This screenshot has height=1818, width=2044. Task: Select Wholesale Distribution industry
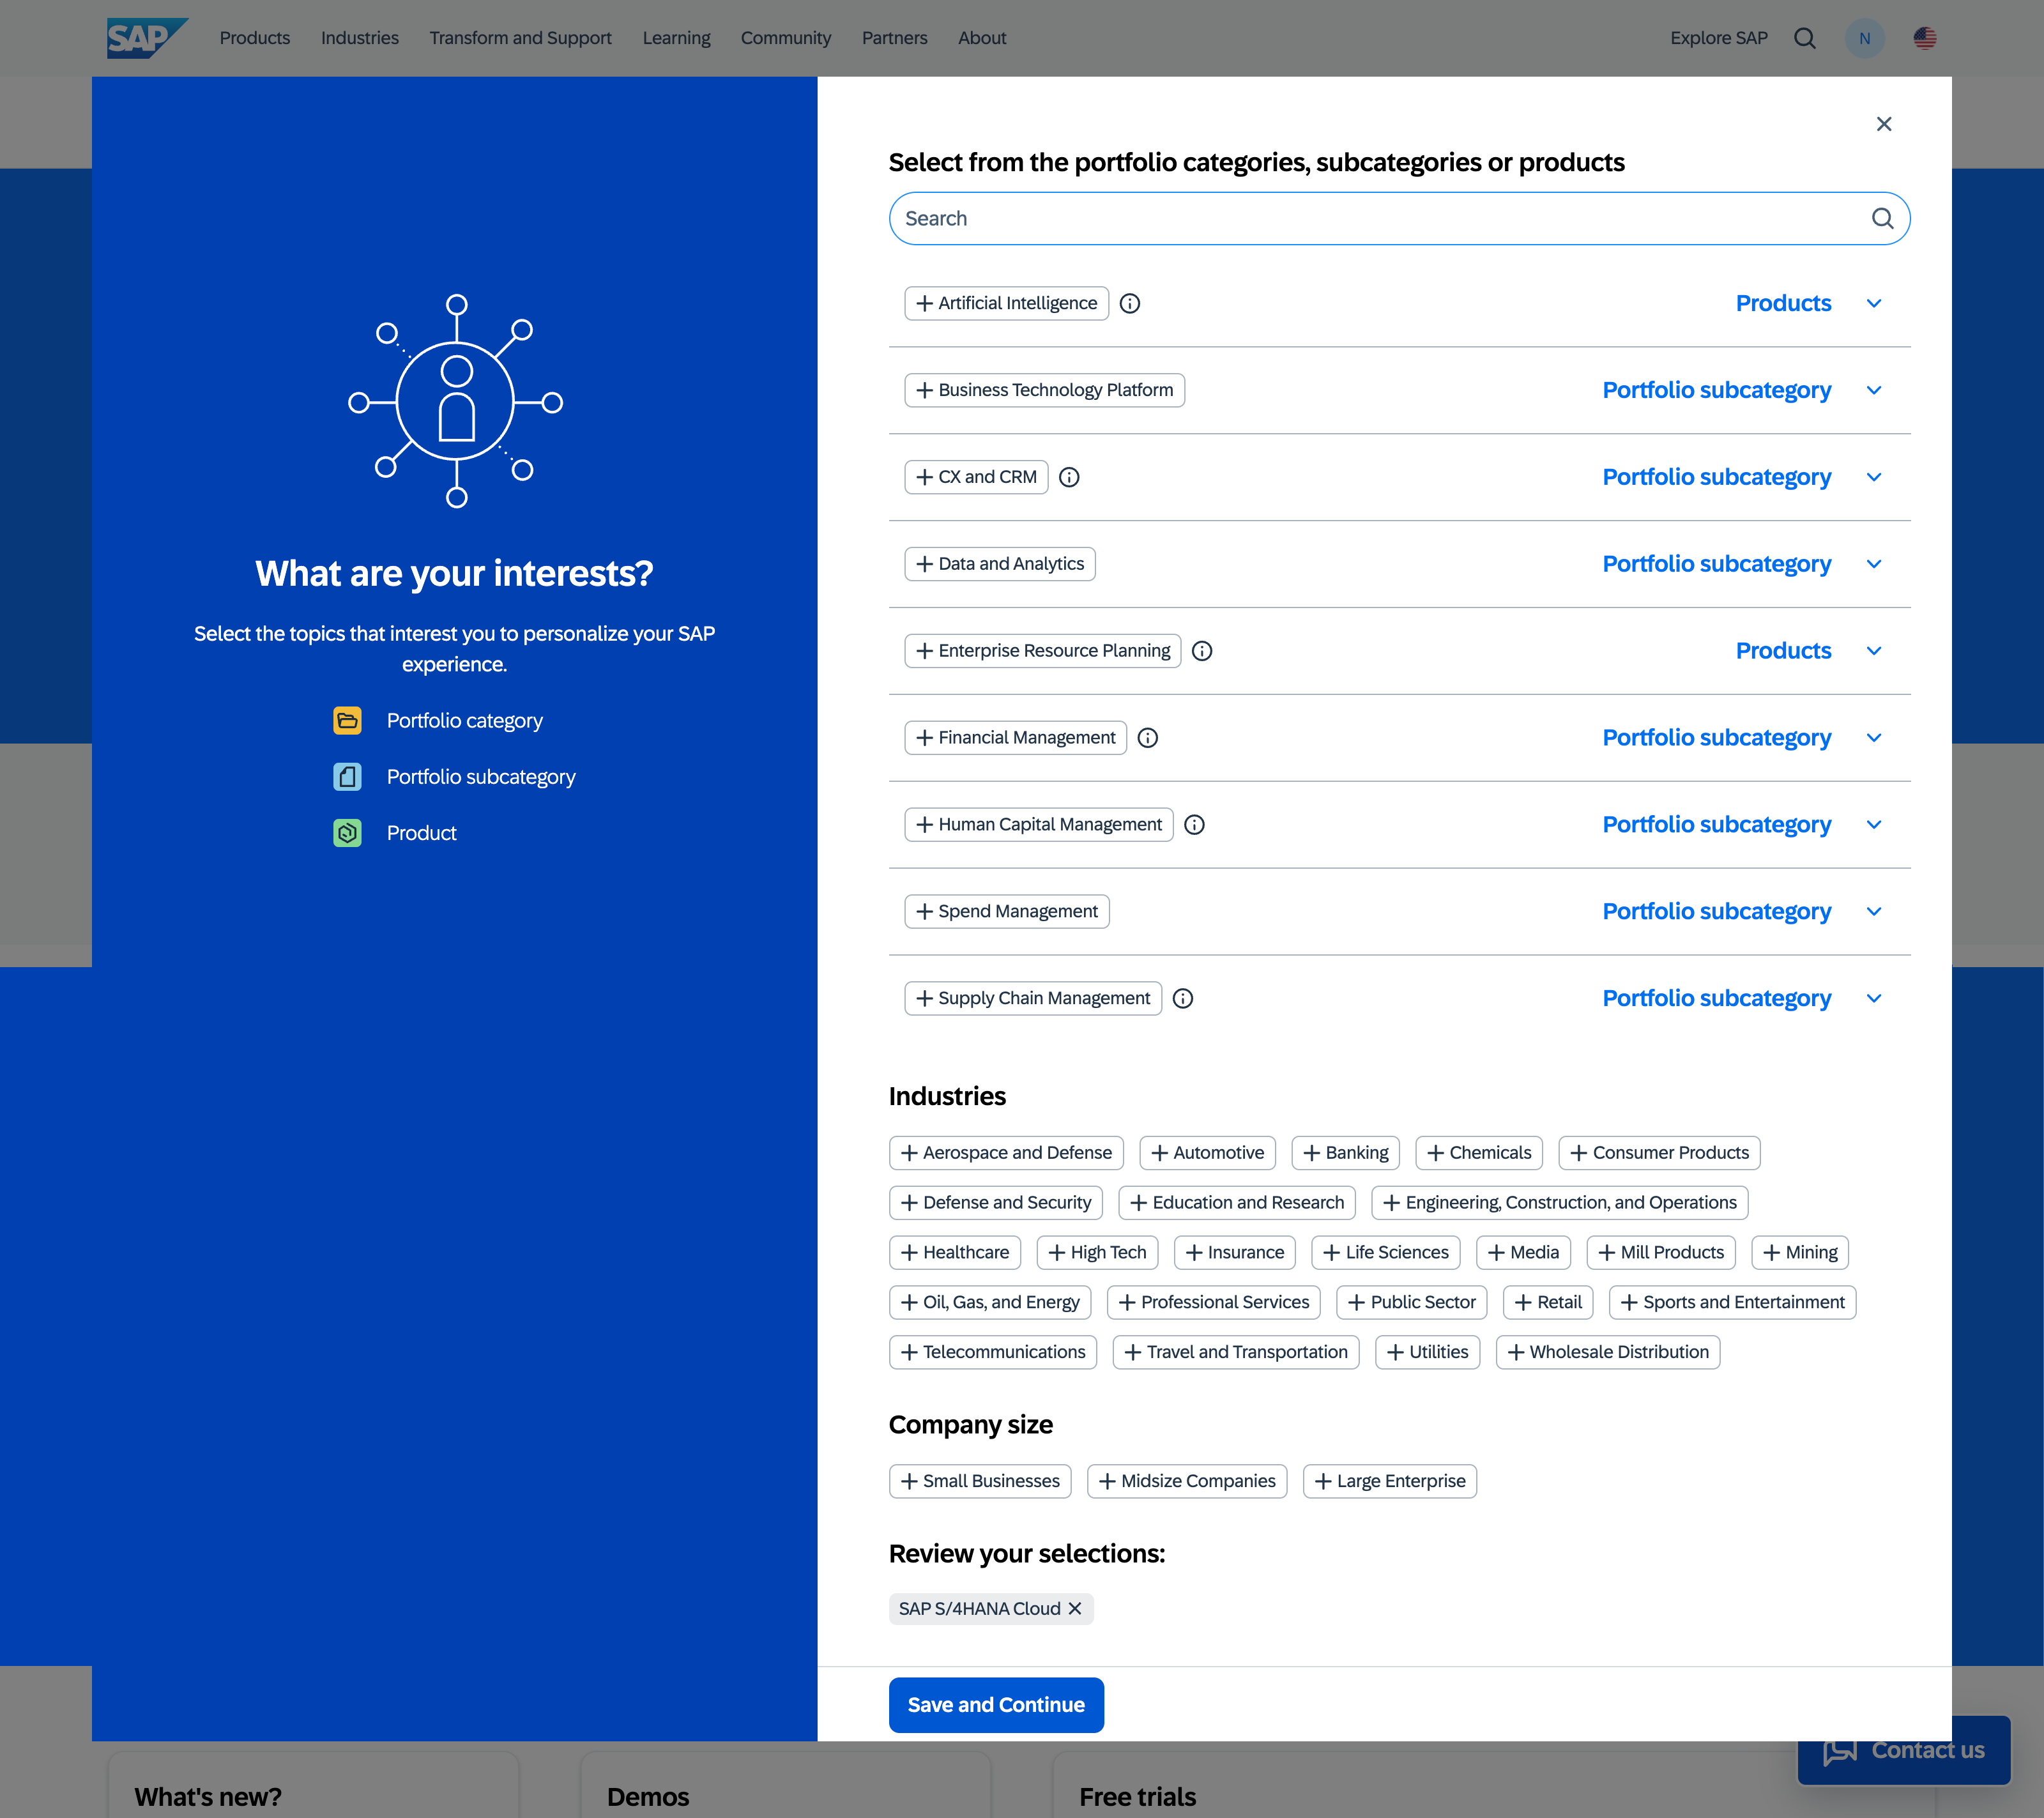pos(1607,1353)
